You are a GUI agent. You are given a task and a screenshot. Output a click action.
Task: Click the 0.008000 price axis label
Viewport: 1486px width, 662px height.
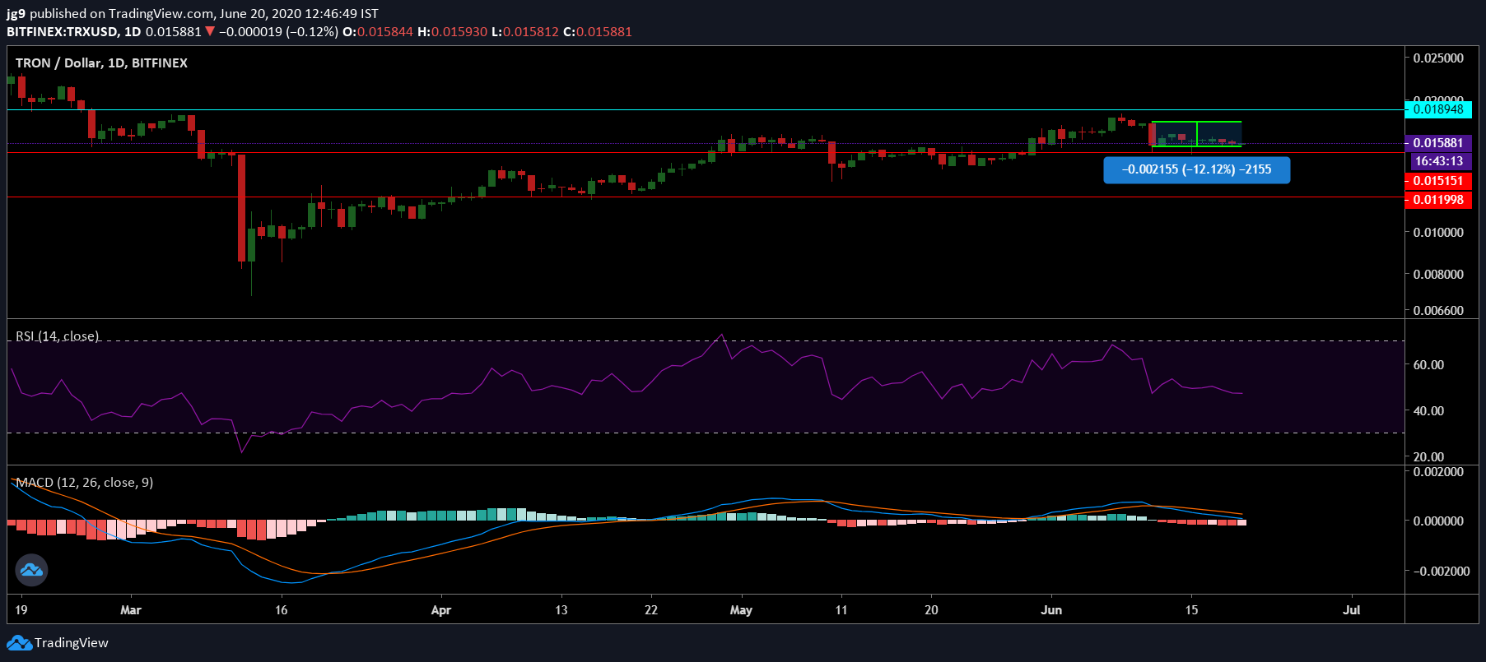tap(1438, 274)
